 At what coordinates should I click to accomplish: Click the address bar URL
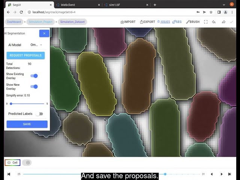(54, 12)
